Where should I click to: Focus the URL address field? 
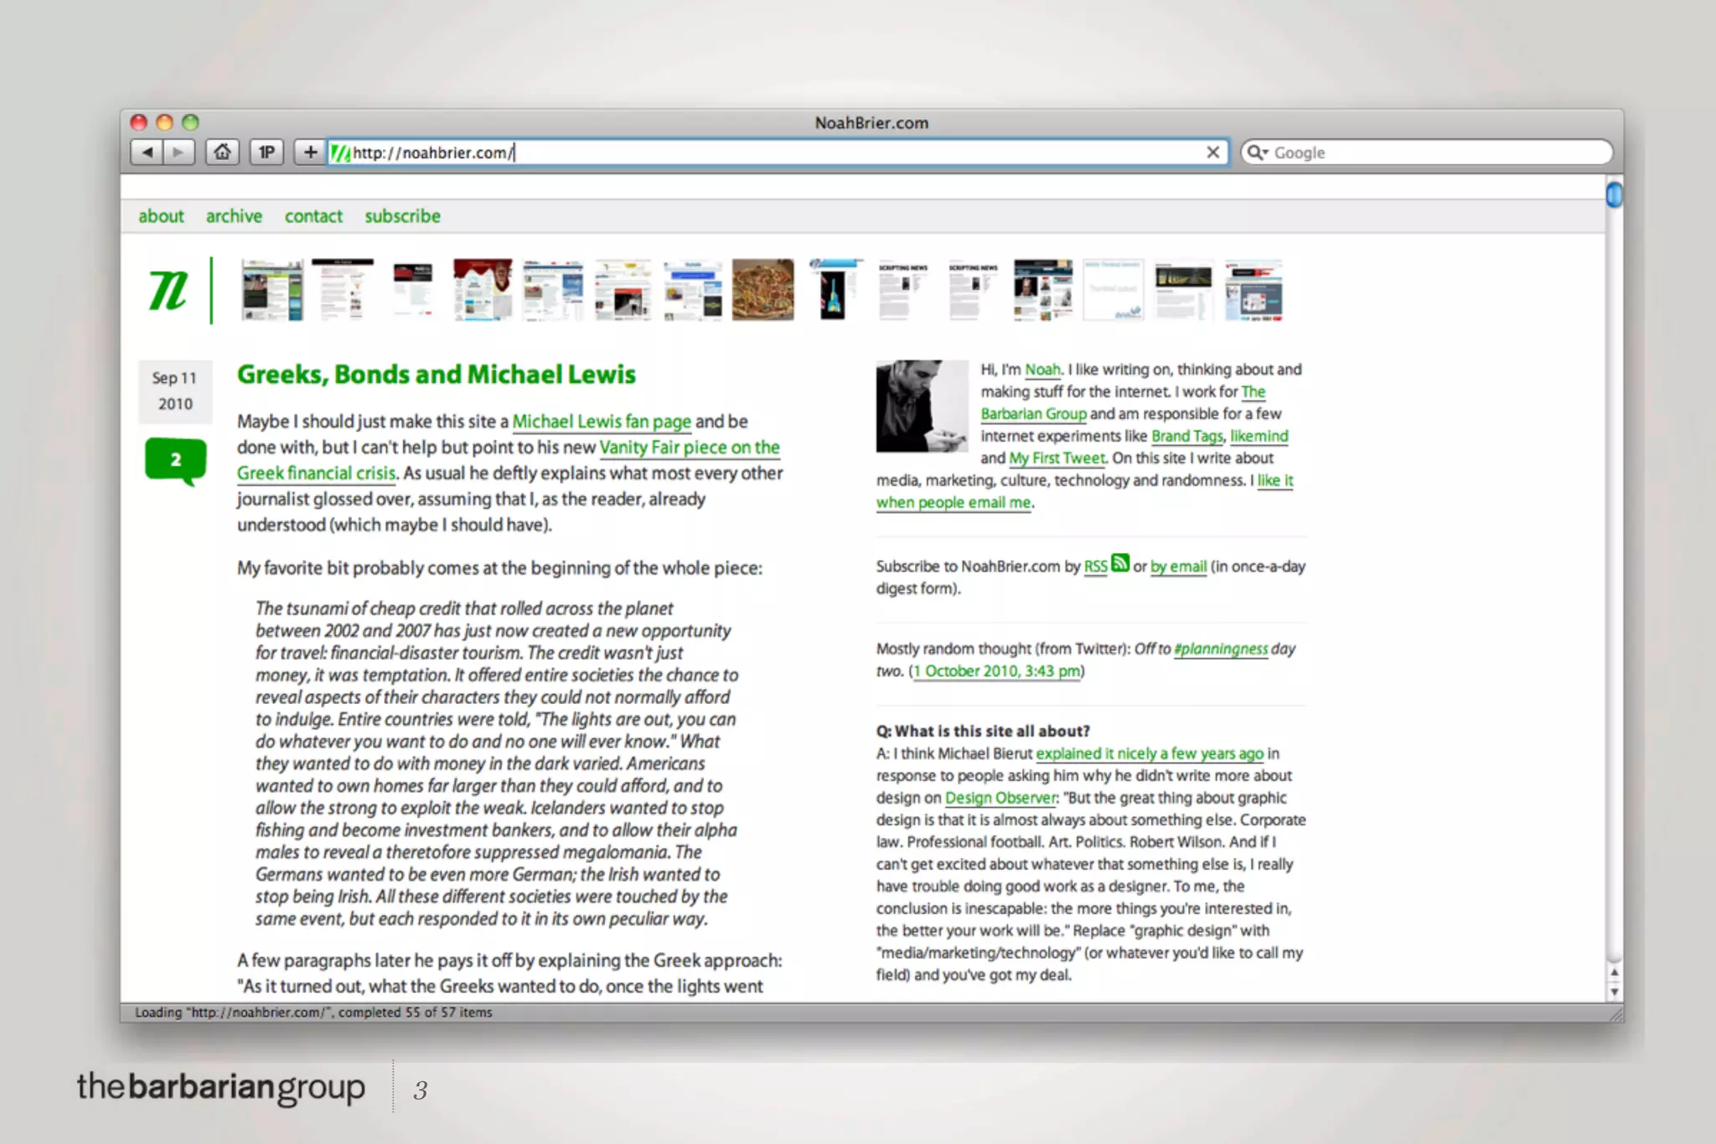(x=754, y=152)
